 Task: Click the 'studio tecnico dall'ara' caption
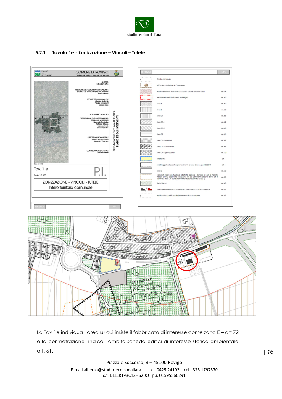(144, 35)
